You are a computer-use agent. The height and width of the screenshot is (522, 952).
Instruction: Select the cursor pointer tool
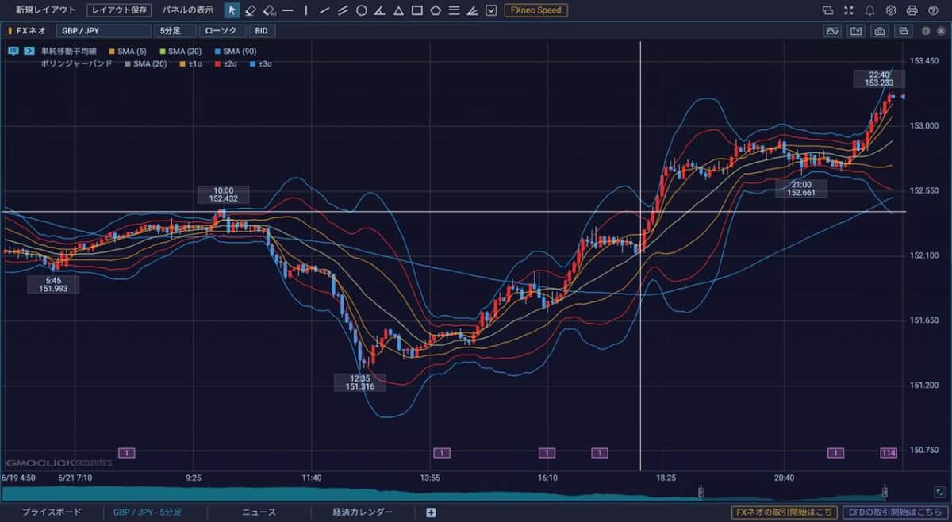(x=232, y=10)
